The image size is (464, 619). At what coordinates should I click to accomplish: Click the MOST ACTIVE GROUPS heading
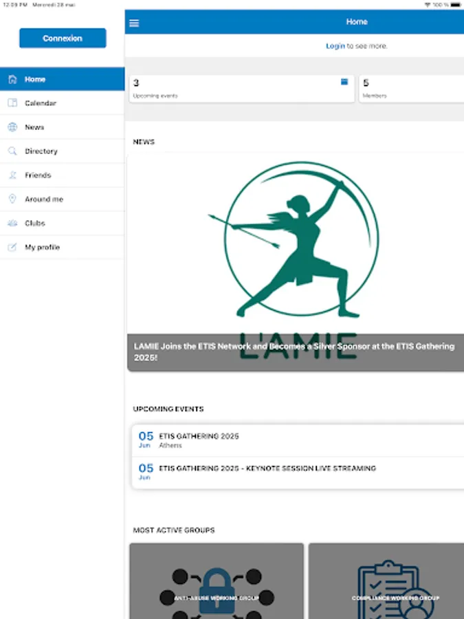[174, 530]
